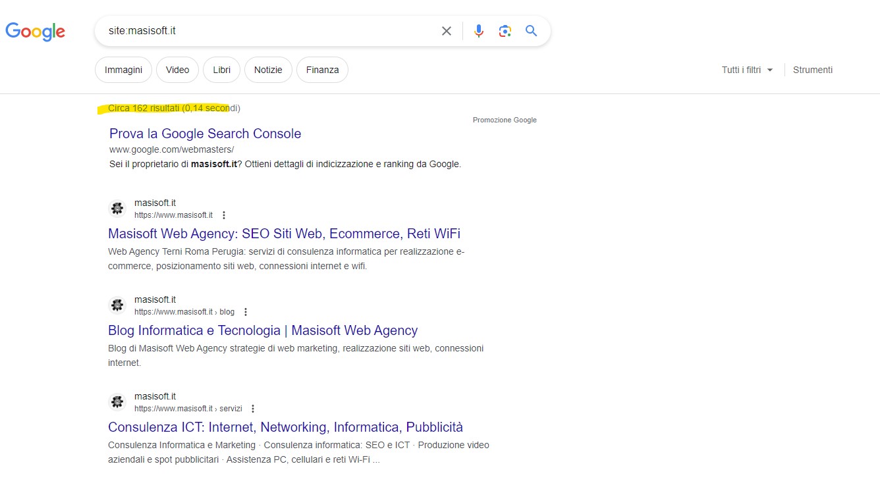Open Blog Informatica e Tecnologia result link
The image size is (880, 487).
(x=263, y=330)
